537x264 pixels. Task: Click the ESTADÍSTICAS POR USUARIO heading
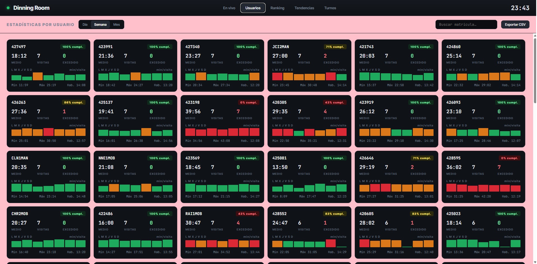[40, 25]
